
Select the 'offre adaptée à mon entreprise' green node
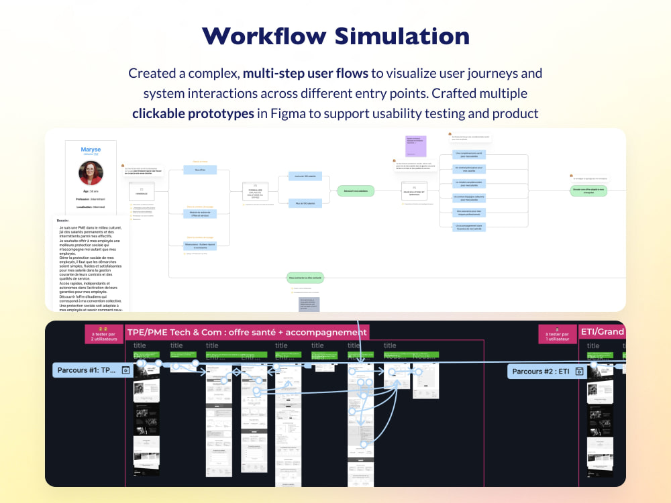(x=589, y=190)
